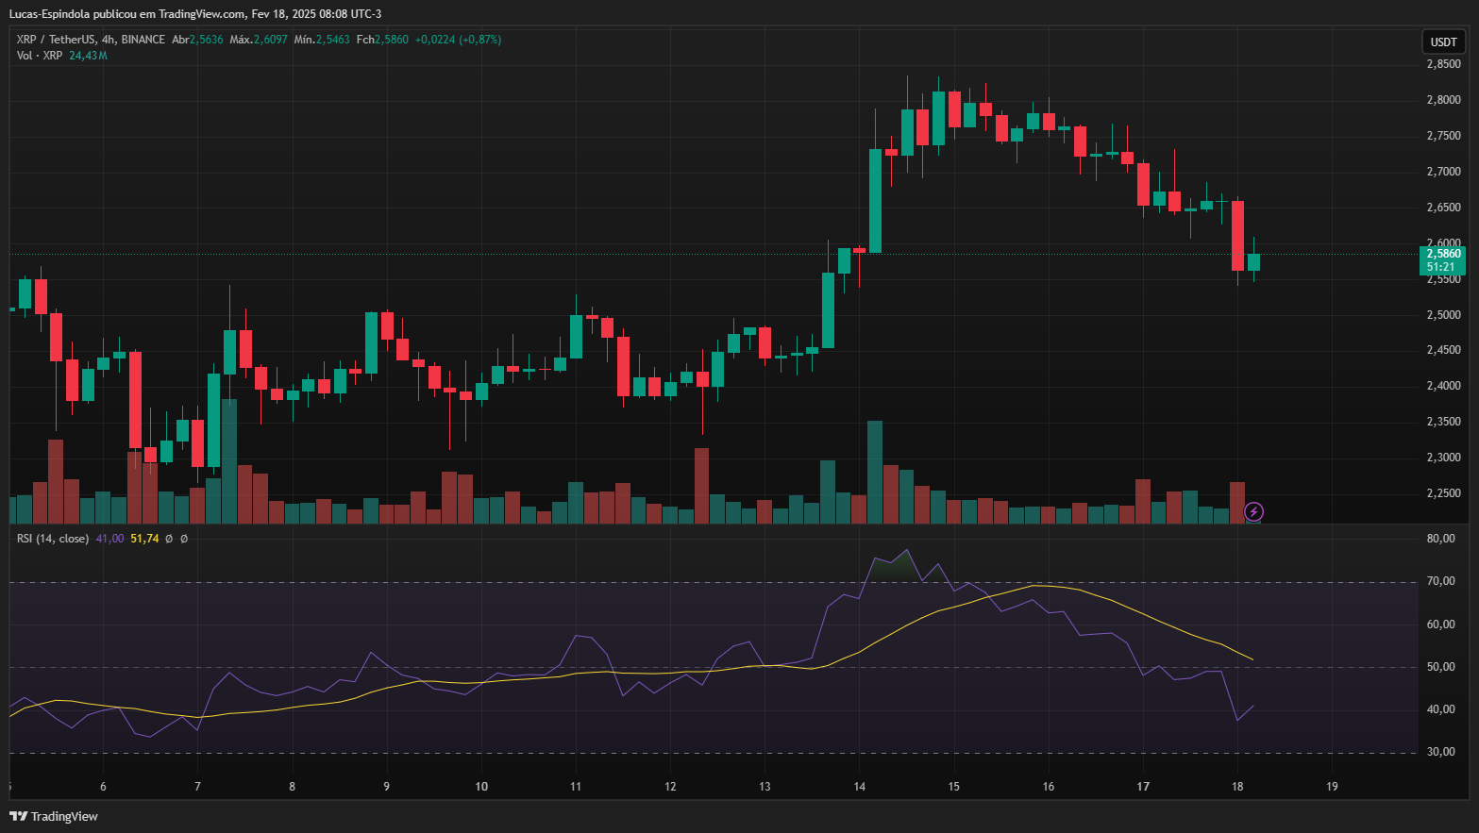Click the 2,8000 price scale label

pos(1443,100)
